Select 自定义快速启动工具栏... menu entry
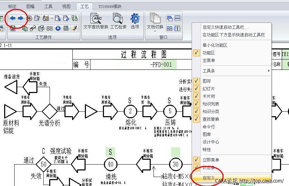The height and width of the screenshot is (186, 289). (x=226, y=27)
